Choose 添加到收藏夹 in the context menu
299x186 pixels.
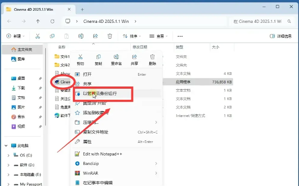tap(116, 113)
